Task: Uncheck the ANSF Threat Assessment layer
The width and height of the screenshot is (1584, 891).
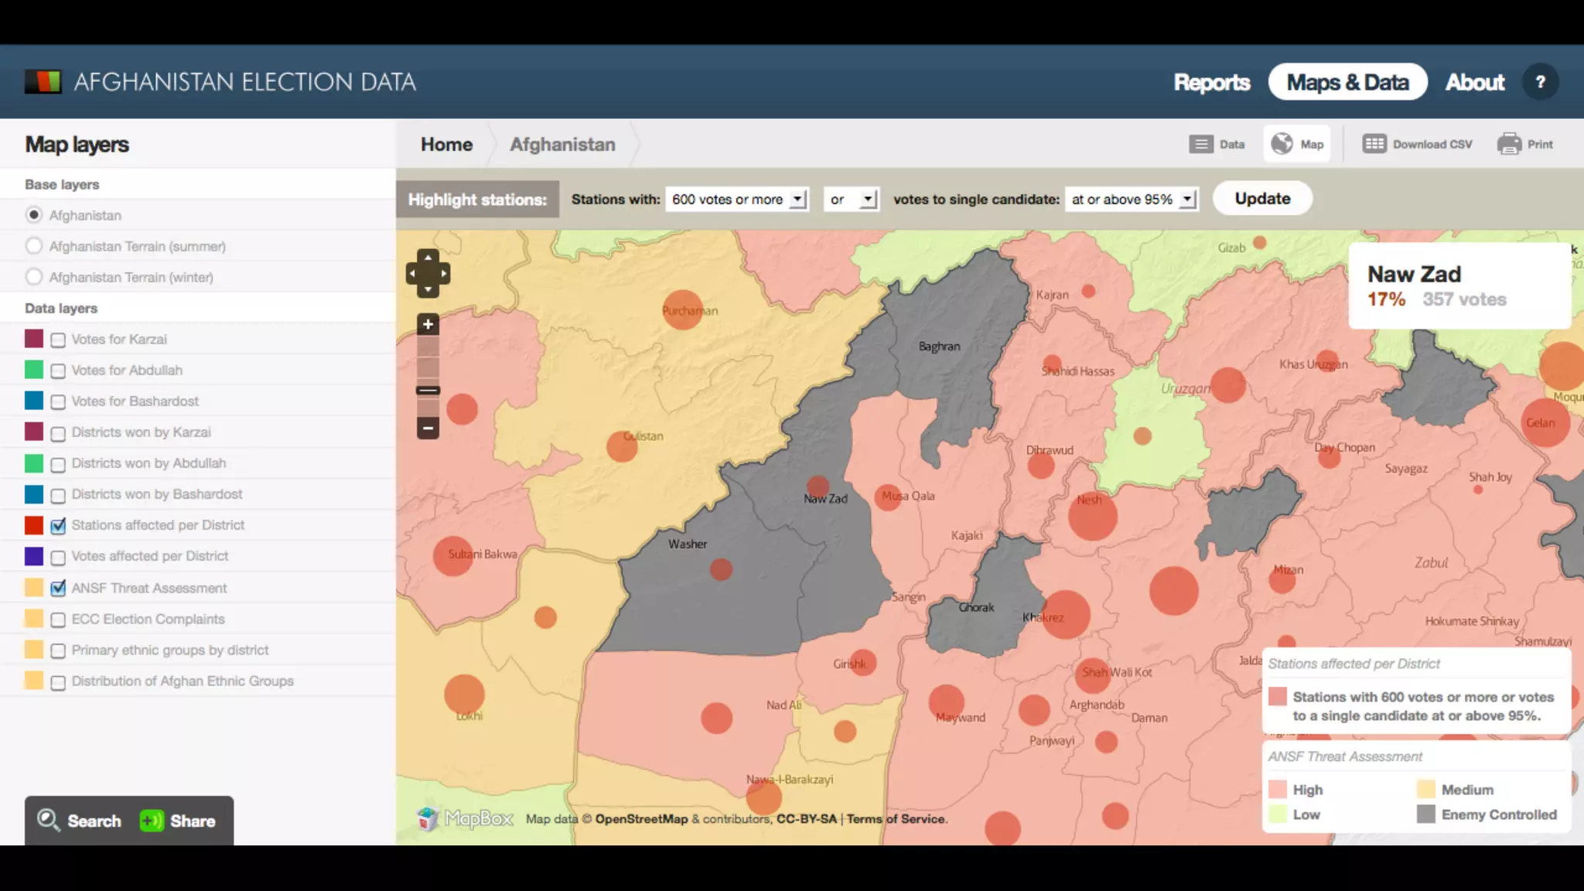Action: click(x=58, y=589)
